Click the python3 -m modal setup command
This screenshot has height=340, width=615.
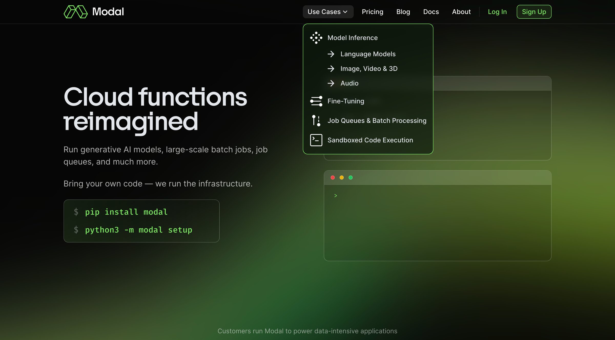click(x=138, y=230)
